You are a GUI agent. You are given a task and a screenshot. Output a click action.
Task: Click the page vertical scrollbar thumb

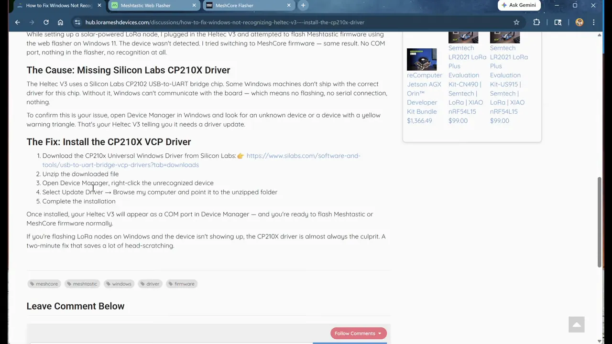600,222
